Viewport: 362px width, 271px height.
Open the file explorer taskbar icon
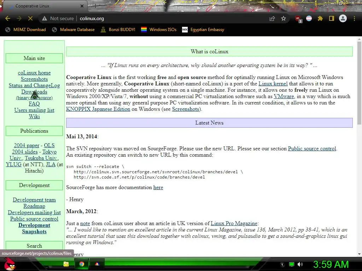coord(66,264)
